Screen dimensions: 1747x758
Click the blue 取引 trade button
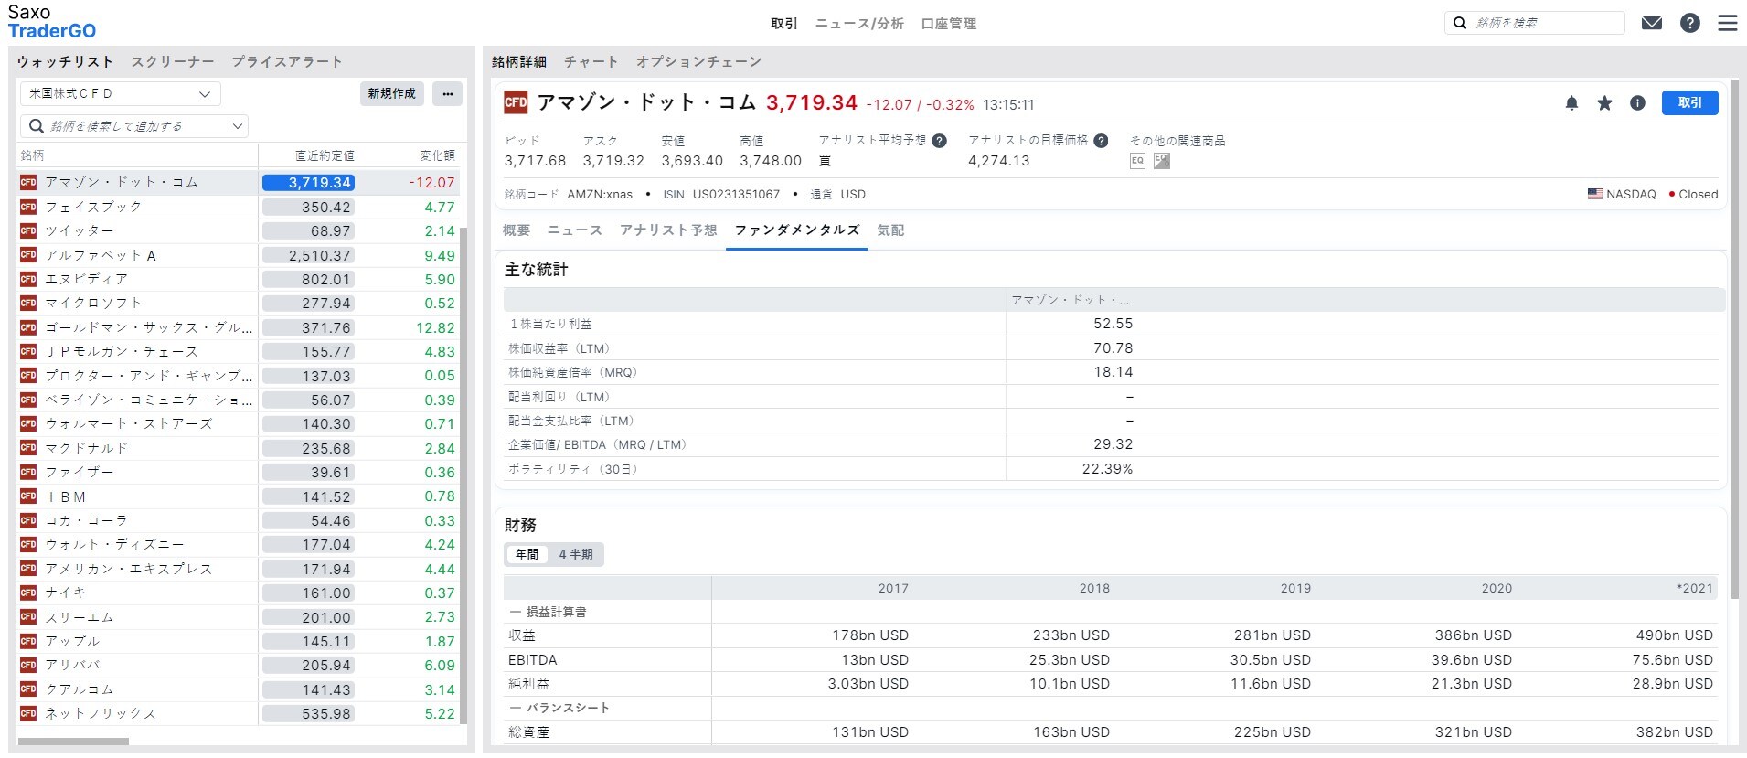click(1689, 103)
